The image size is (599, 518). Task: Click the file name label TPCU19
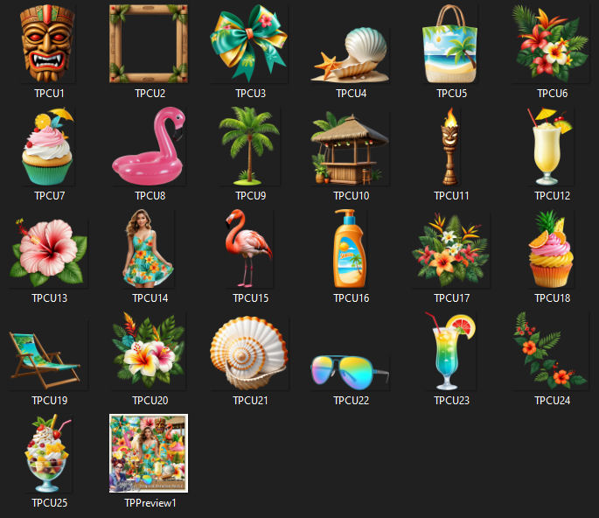point(50,401)
